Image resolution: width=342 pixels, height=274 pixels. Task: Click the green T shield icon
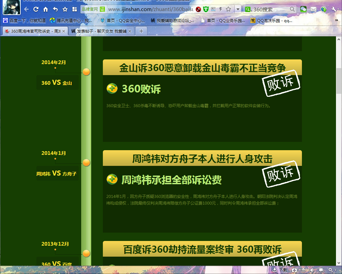(206, 9)
